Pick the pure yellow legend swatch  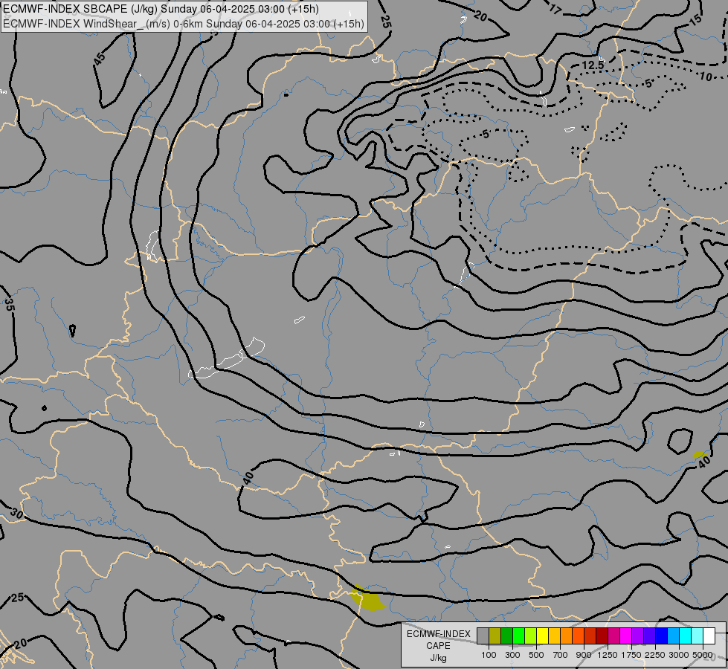[x=542, y=636]
